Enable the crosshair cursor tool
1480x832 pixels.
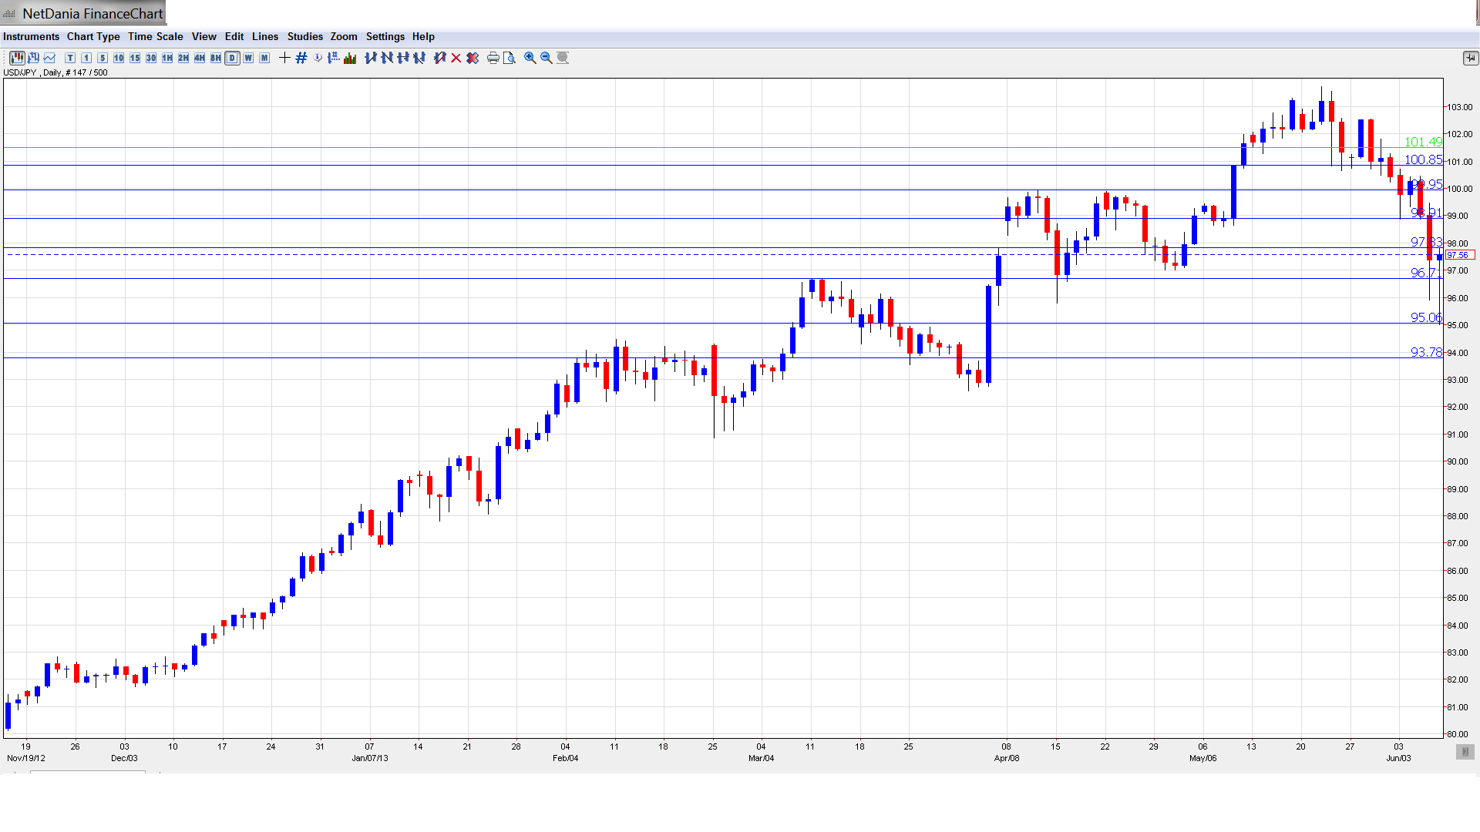(x=284, y=58)
